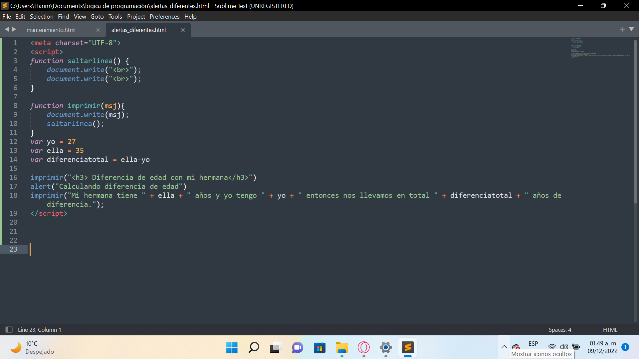
Task: Open the File menu
Action: (7, 16)
